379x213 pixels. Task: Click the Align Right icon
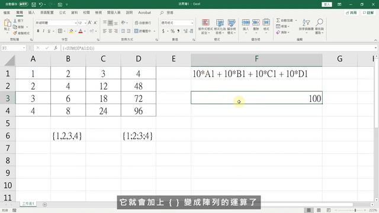coord(116,31)
